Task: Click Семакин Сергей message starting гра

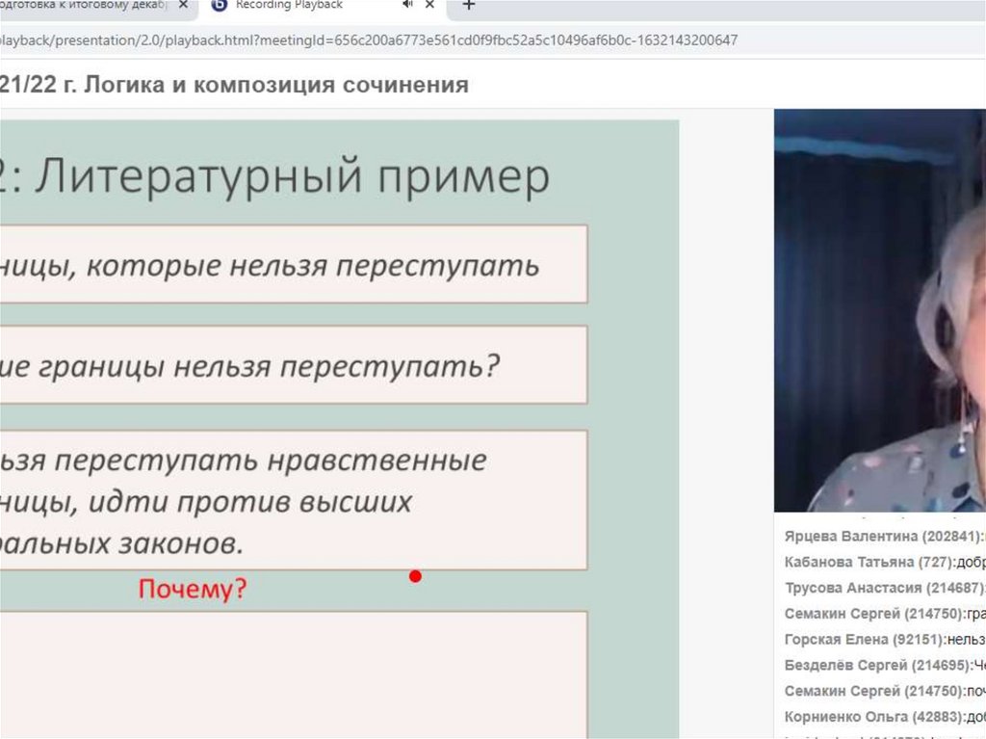Action: (885, 614)
